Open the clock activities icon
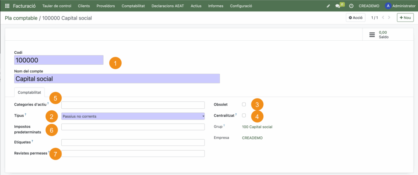 click(351, 6)
